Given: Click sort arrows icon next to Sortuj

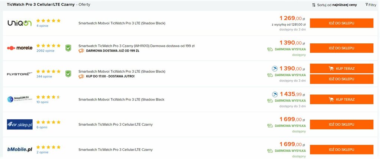Looking at the screenshot, I should [314, 5].
